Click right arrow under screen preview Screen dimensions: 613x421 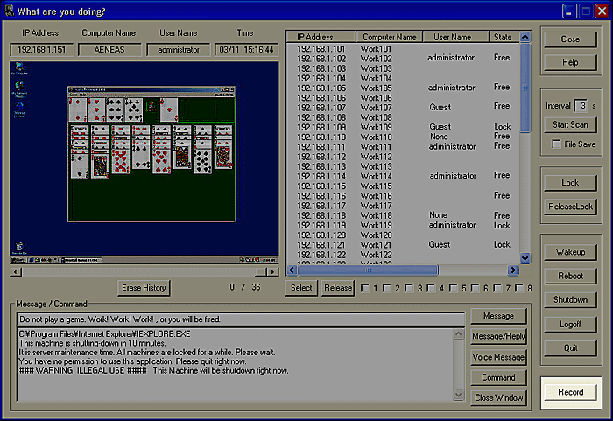[x=273, y=271]
